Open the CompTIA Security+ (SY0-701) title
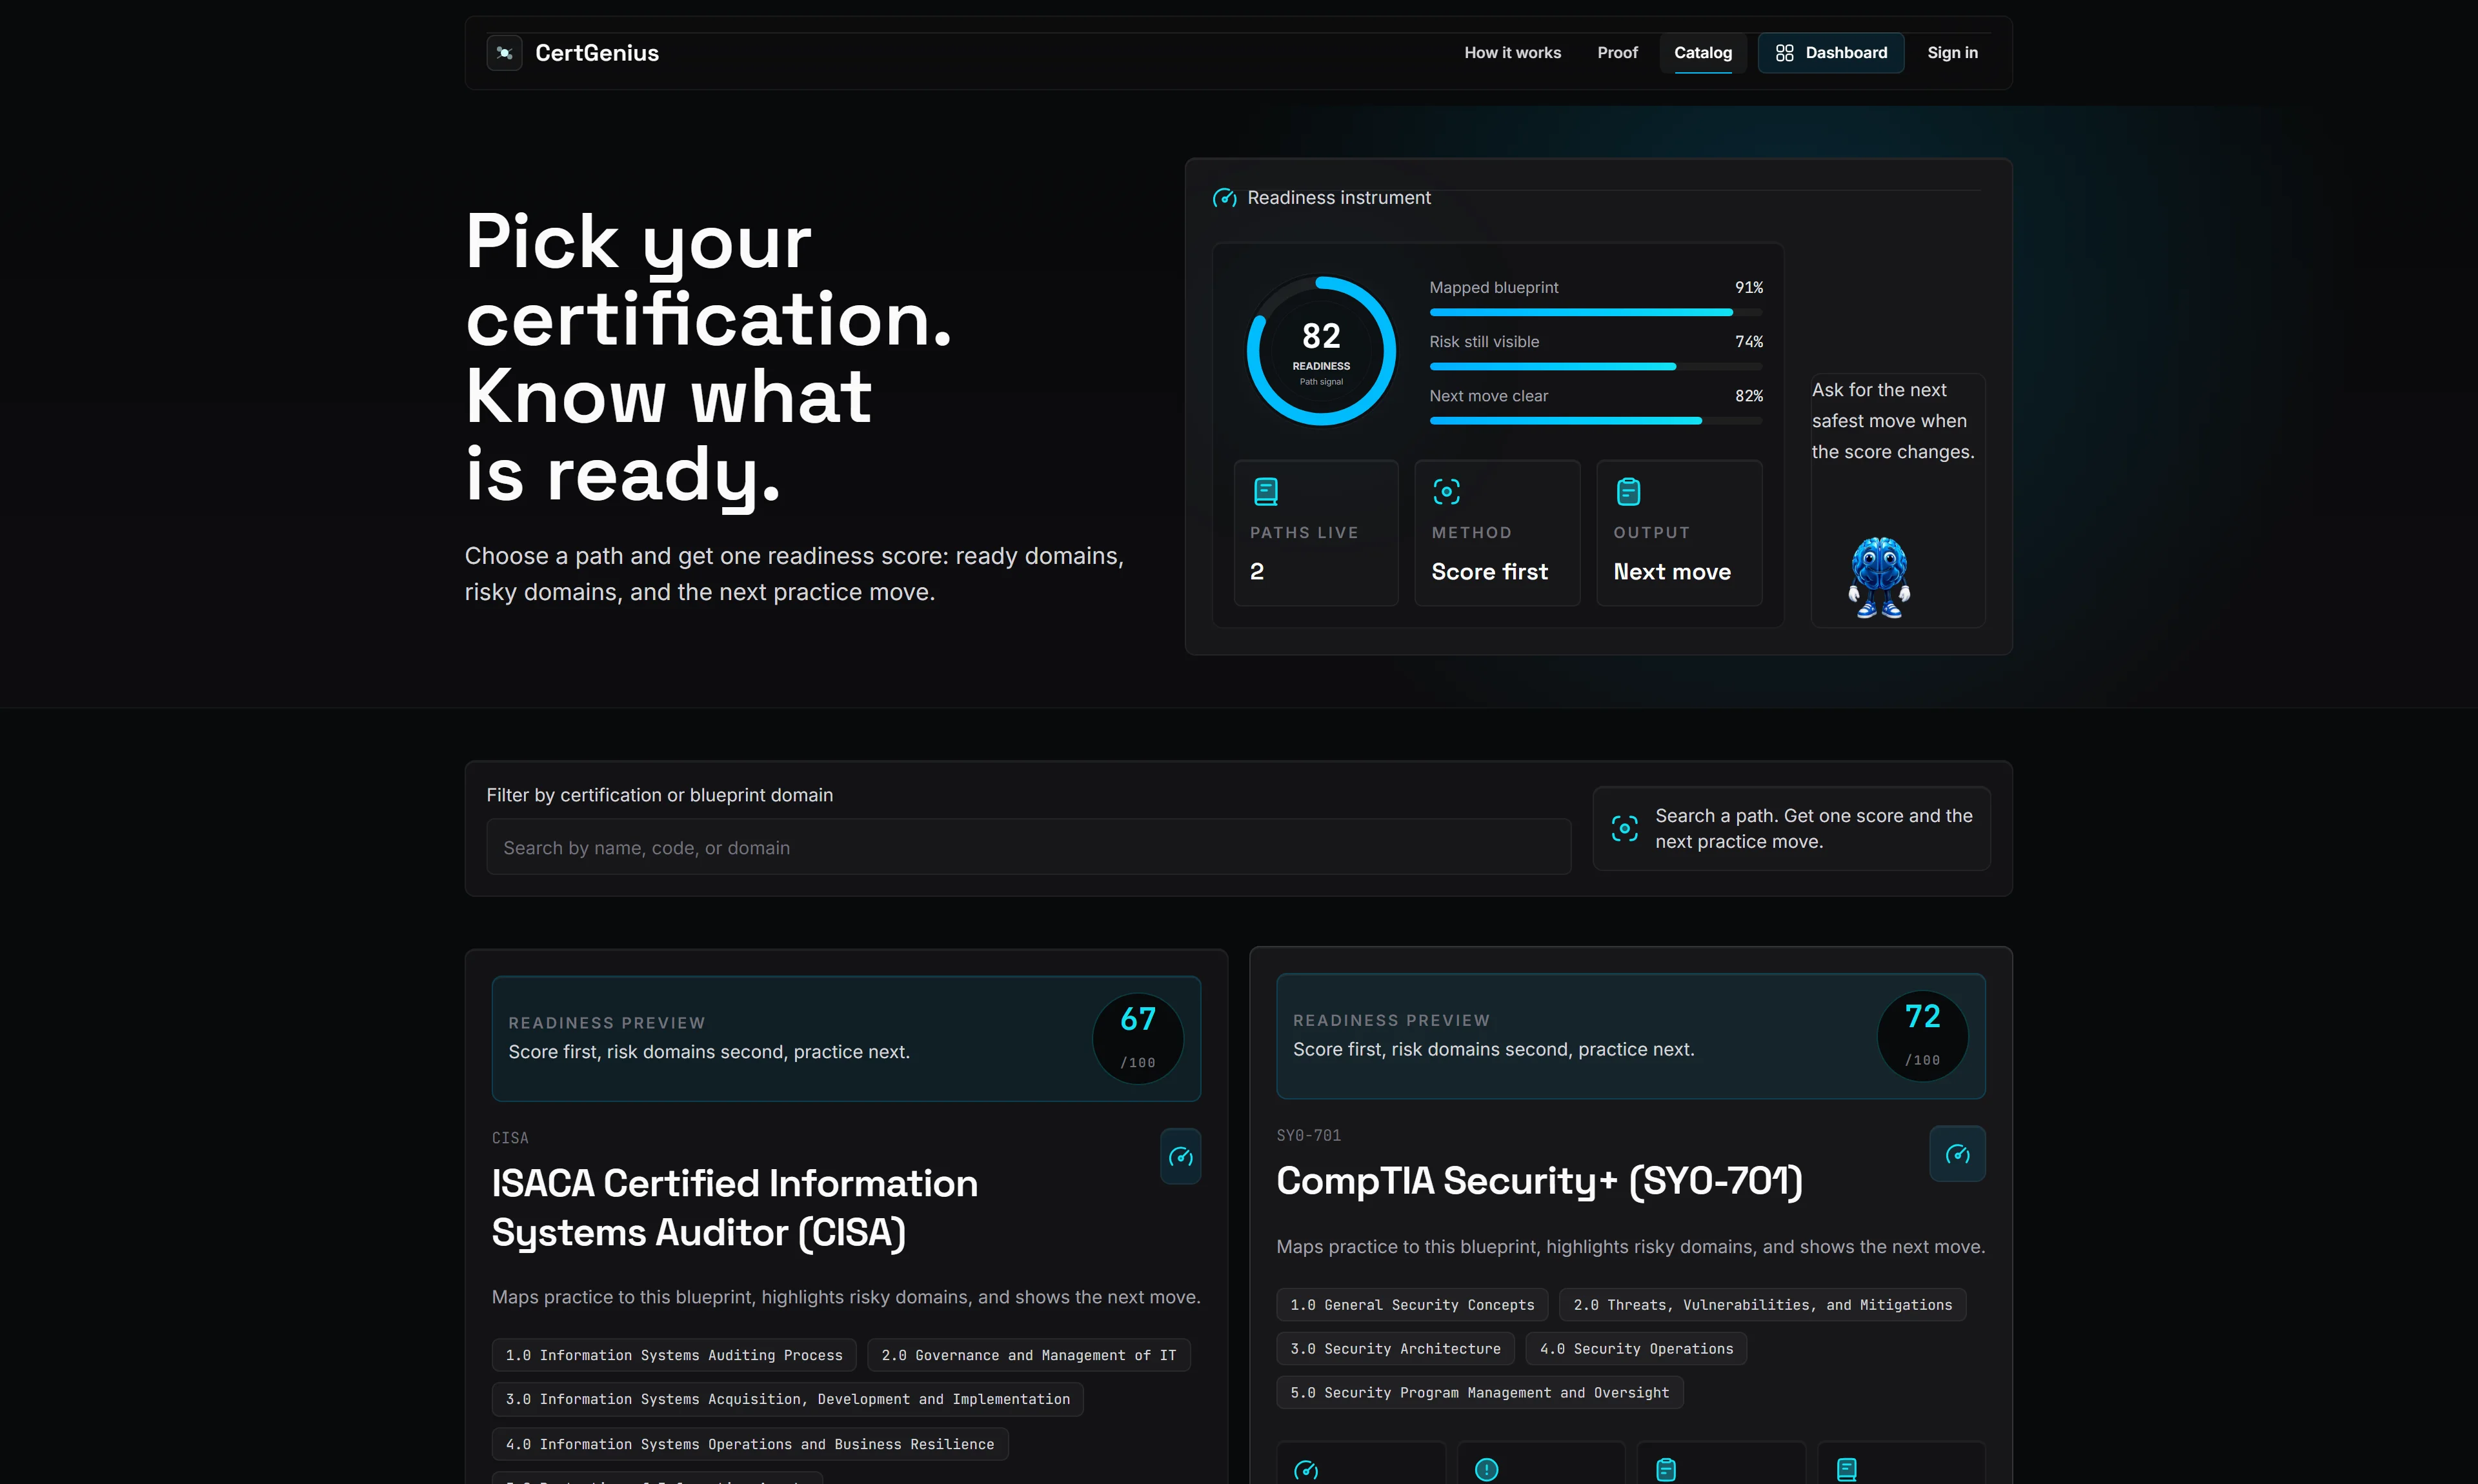The height and width of the screenshot is (1484, 2478). click(x=1539, y=1181)
